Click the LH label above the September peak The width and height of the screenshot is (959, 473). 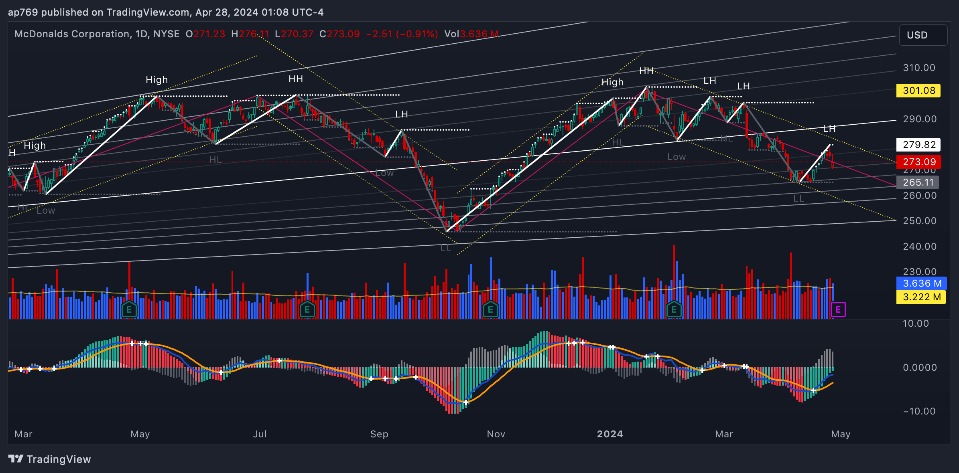(402, 114)
